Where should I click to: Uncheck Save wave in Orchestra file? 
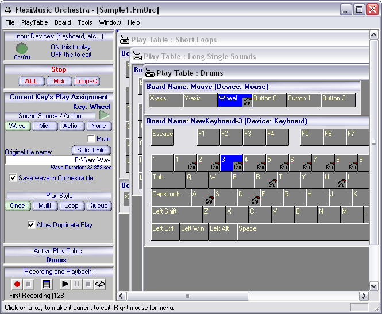pyautogui.click(x=13, y=178)
